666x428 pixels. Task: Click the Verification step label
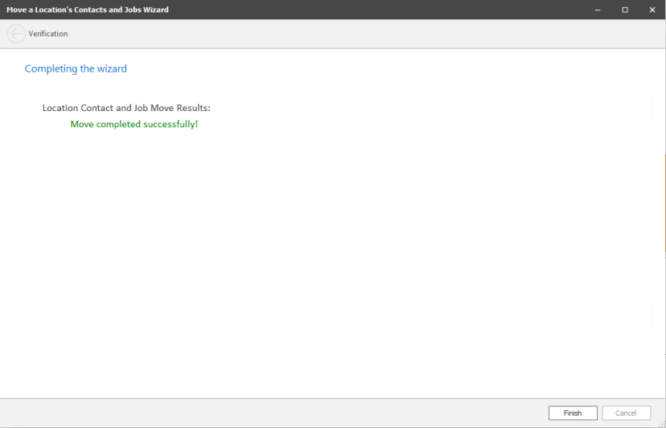click(x=48, y=34)
